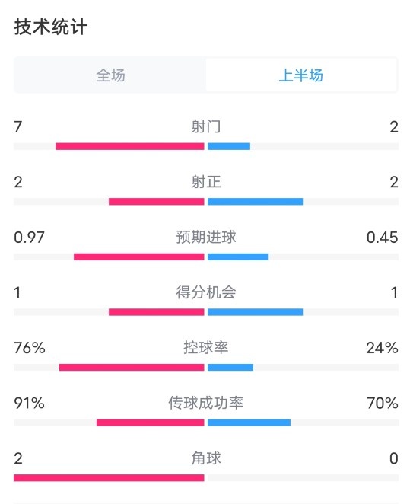Click the blue 传球成功率 bar at 70%
The height and width of the screenshot is (504, 410).
click(249, 423)
